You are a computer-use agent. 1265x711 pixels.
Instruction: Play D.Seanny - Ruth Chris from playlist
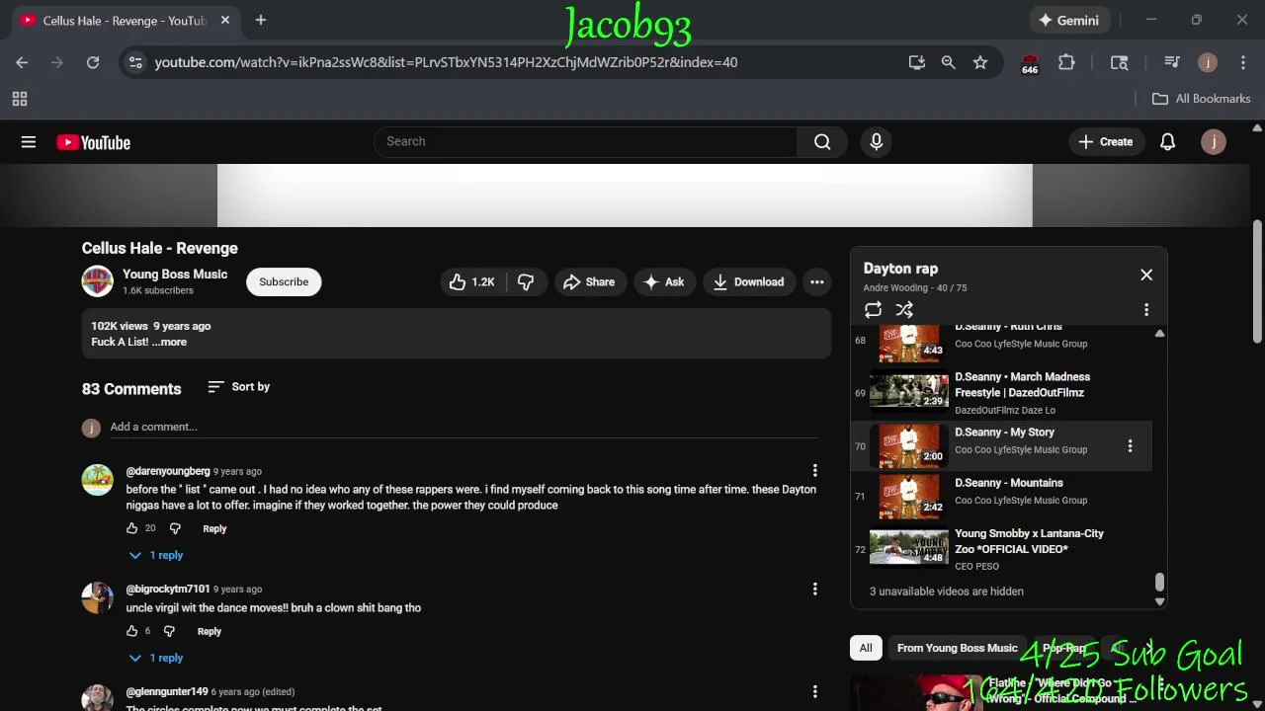click(x=1001, y=340)
